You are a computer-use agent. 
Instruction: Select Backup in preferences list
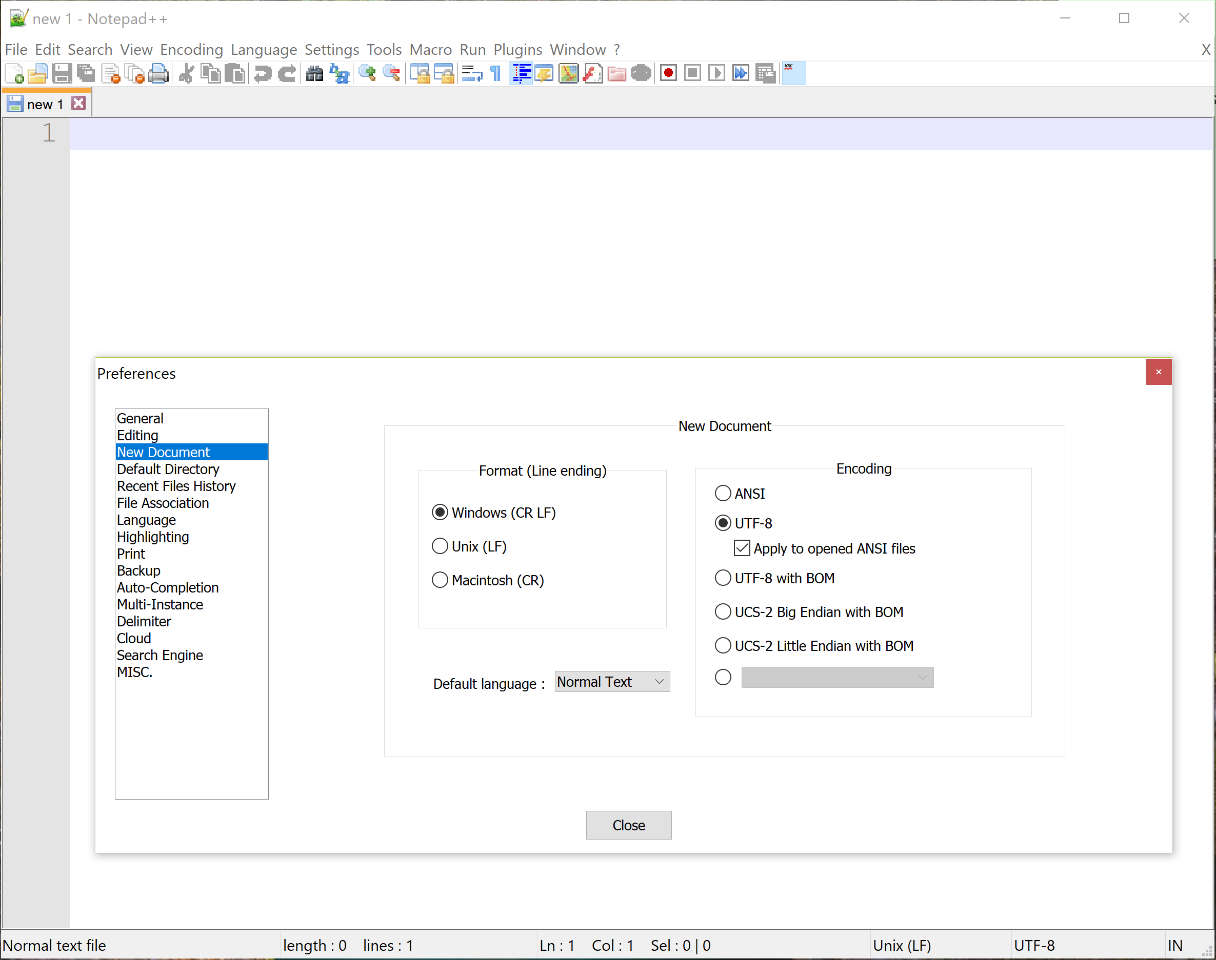click(x=191, y=570)
